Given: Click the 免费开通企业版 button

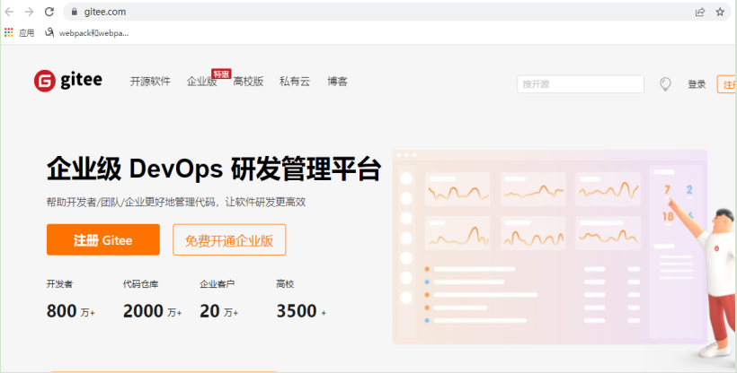Looking at the screenshot, I should pyautogui.click(x=229, y=239).
